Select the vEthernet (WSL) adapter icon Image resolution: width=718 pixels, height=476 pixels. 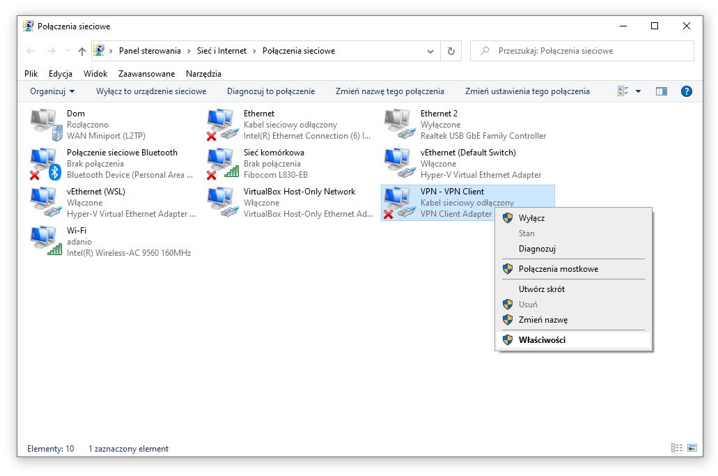point(46,202)
